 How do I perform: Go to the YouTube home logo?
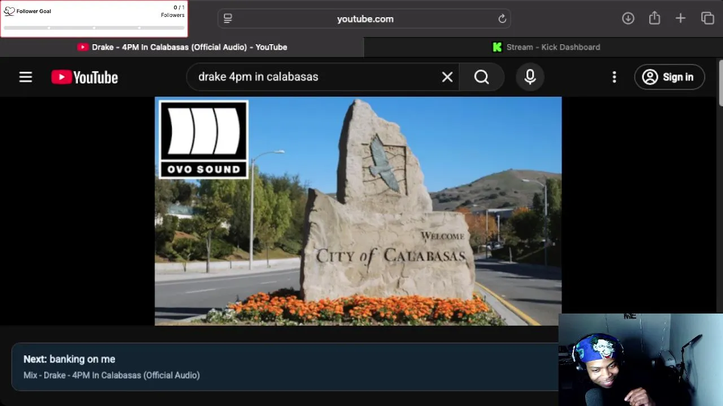pos(85,77)
